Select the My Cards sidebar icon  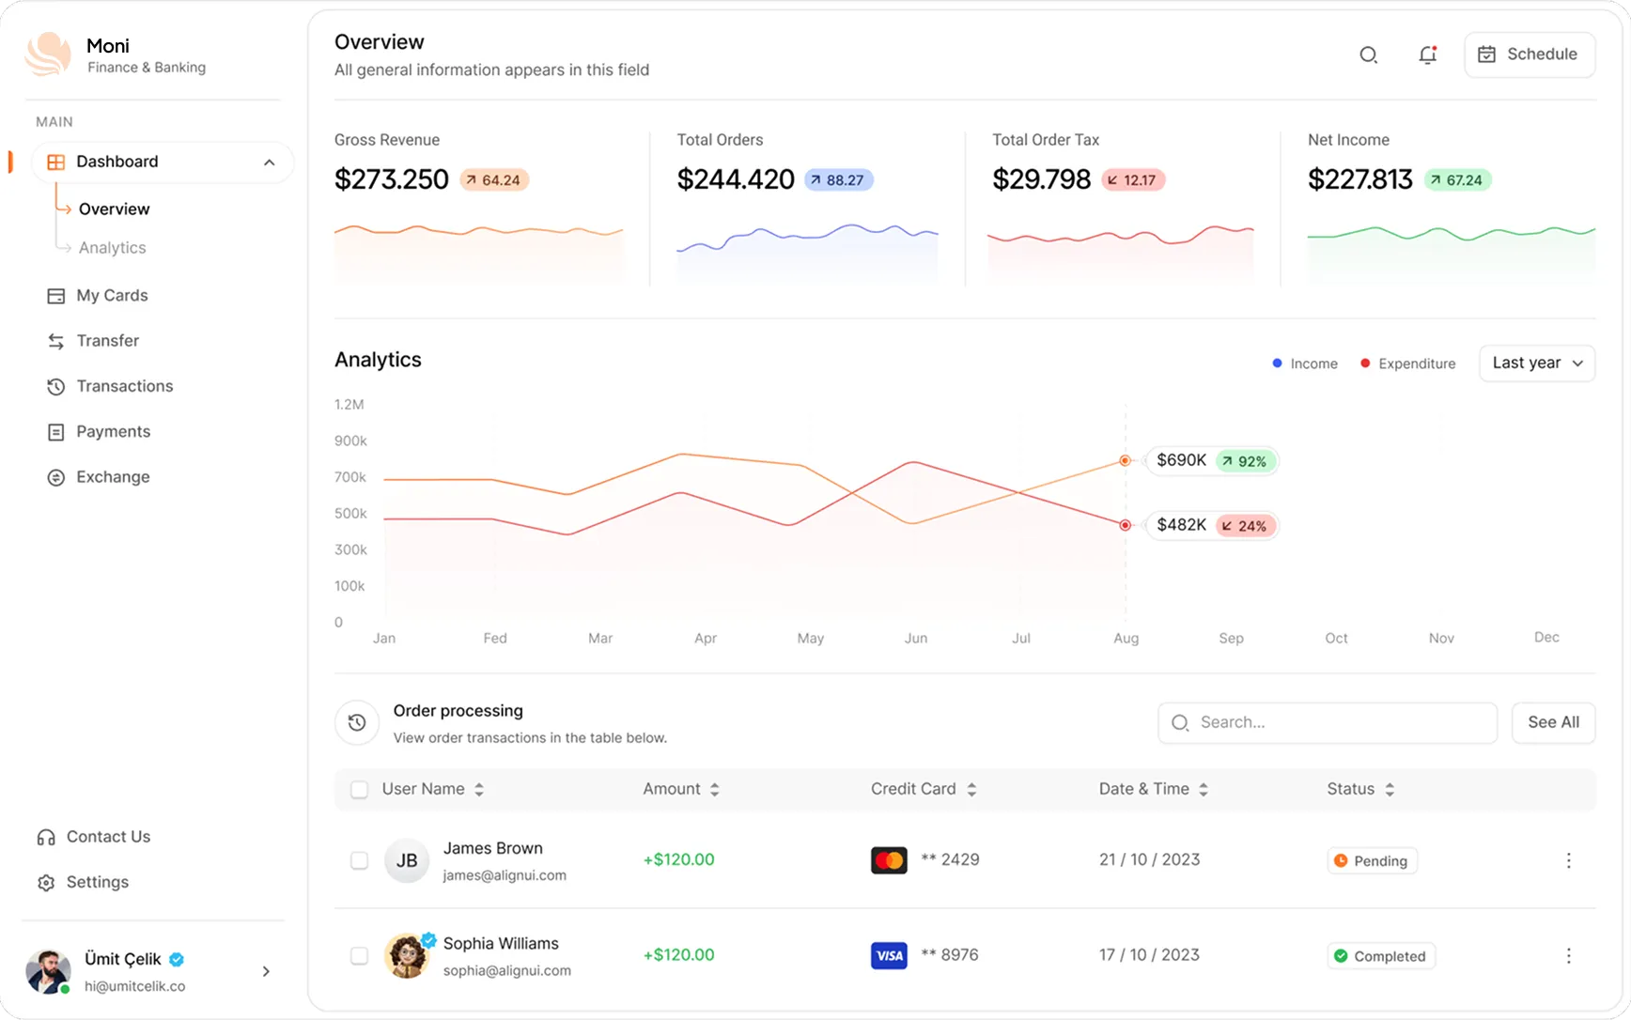coord(55,295)
